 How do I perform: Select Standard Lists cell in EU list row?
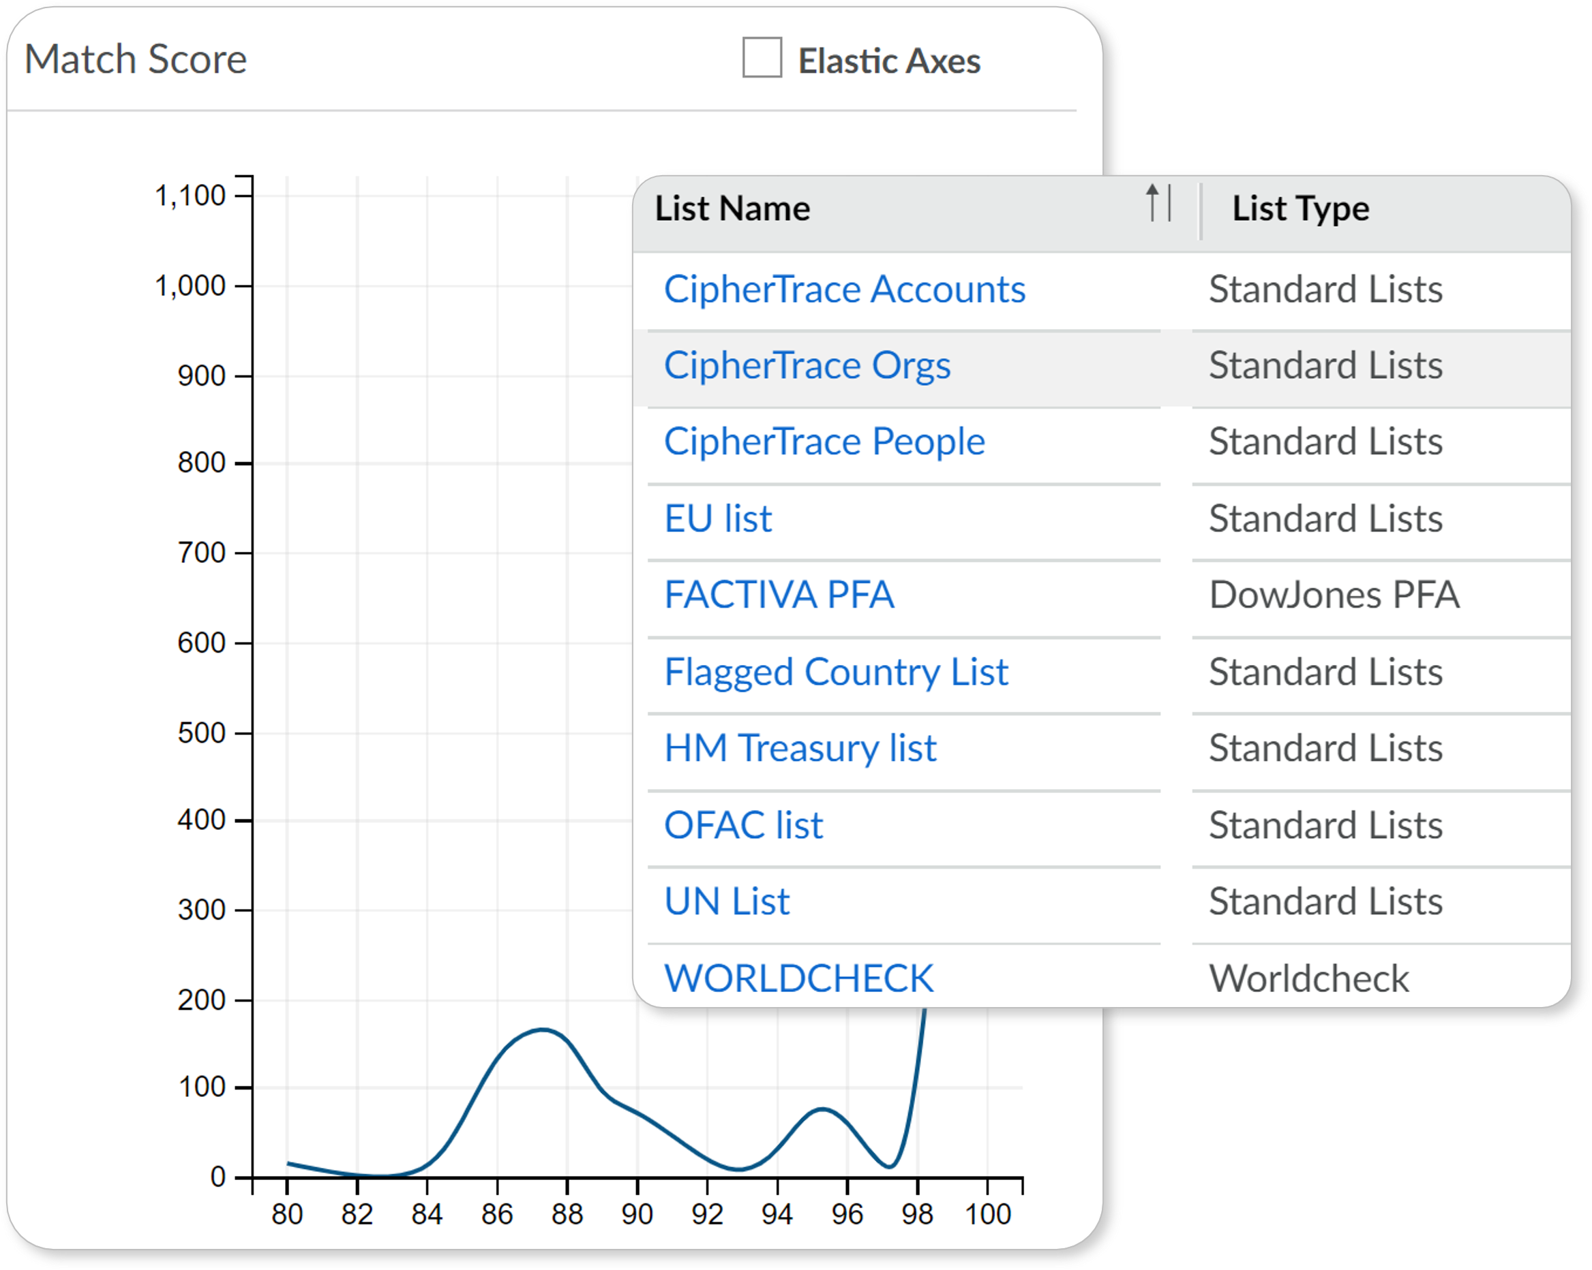pos(1325,518)
